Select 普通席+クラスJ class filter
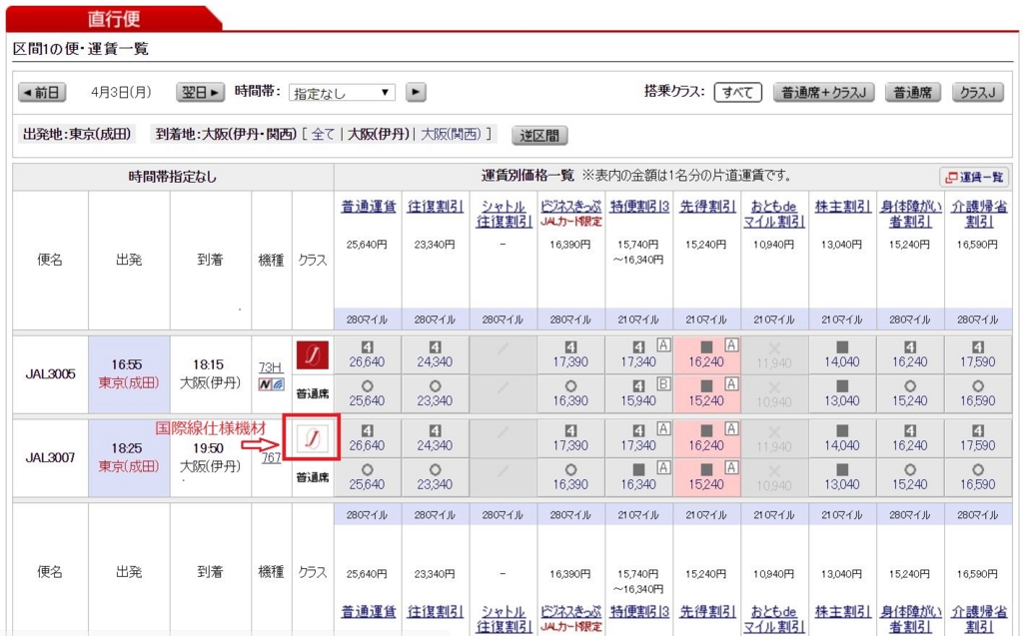Viewport: 1023px width, 636px height. [x=823, y=93]
